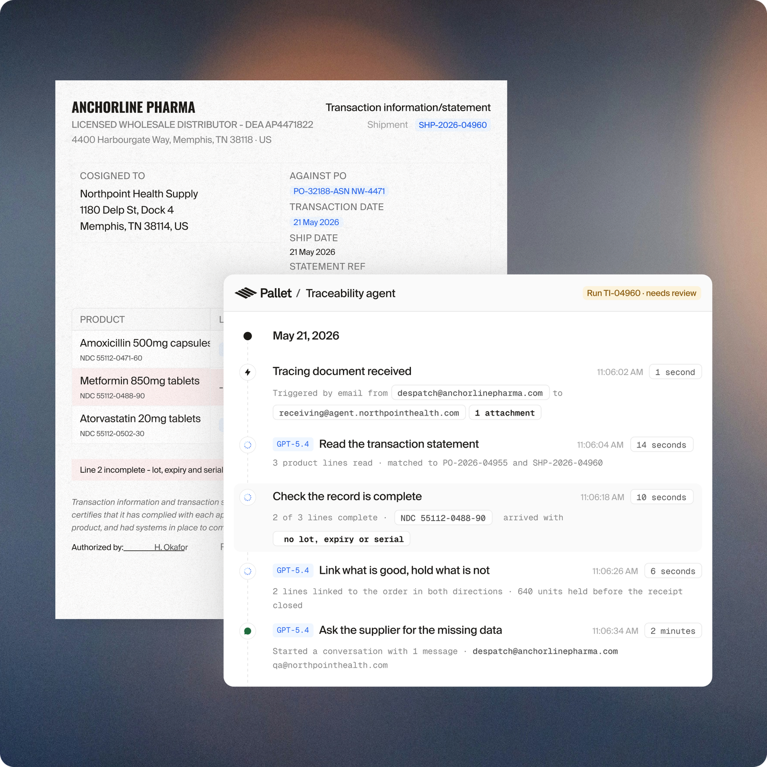The width and height of the screenshot is (767, 767).
Task: Click the spinner icon beside Check the record is complete
Action: [247, 497]
